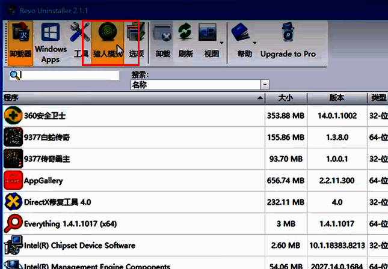This screenshot has width=388, height=269.
Task: Sort by the 版本 column header
Action: tap(337, 98)
